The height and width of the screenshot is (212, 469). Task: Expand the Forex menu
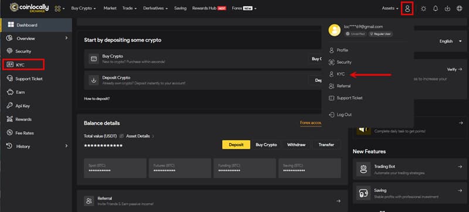point(244,8)
